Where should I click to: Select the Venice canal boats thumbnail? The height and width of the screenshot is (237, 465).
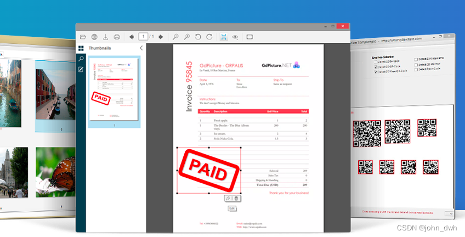pos(10,93)
